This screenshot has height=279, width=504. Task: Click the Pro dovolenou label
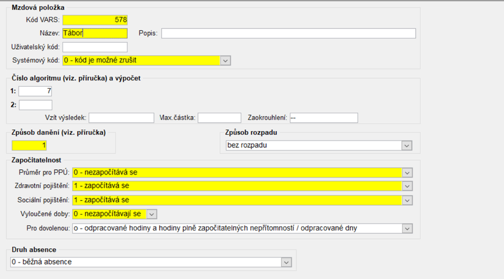49,228
